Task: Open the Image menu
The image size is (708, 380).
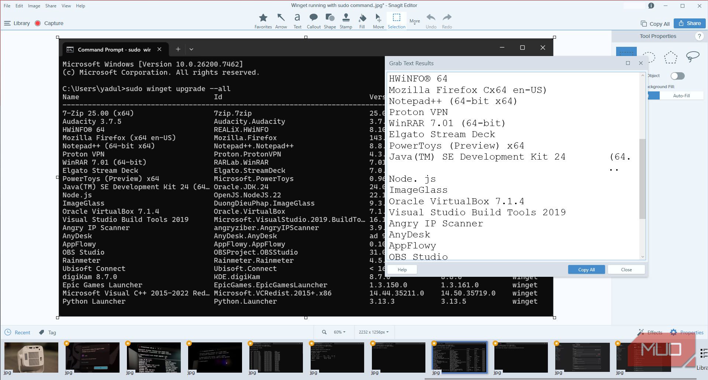Action: (x=34, y=6)
